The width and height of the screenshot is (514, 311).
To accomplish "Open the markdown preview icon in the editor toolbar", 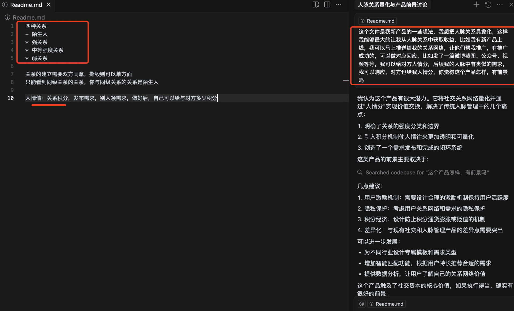I will 315,5.
